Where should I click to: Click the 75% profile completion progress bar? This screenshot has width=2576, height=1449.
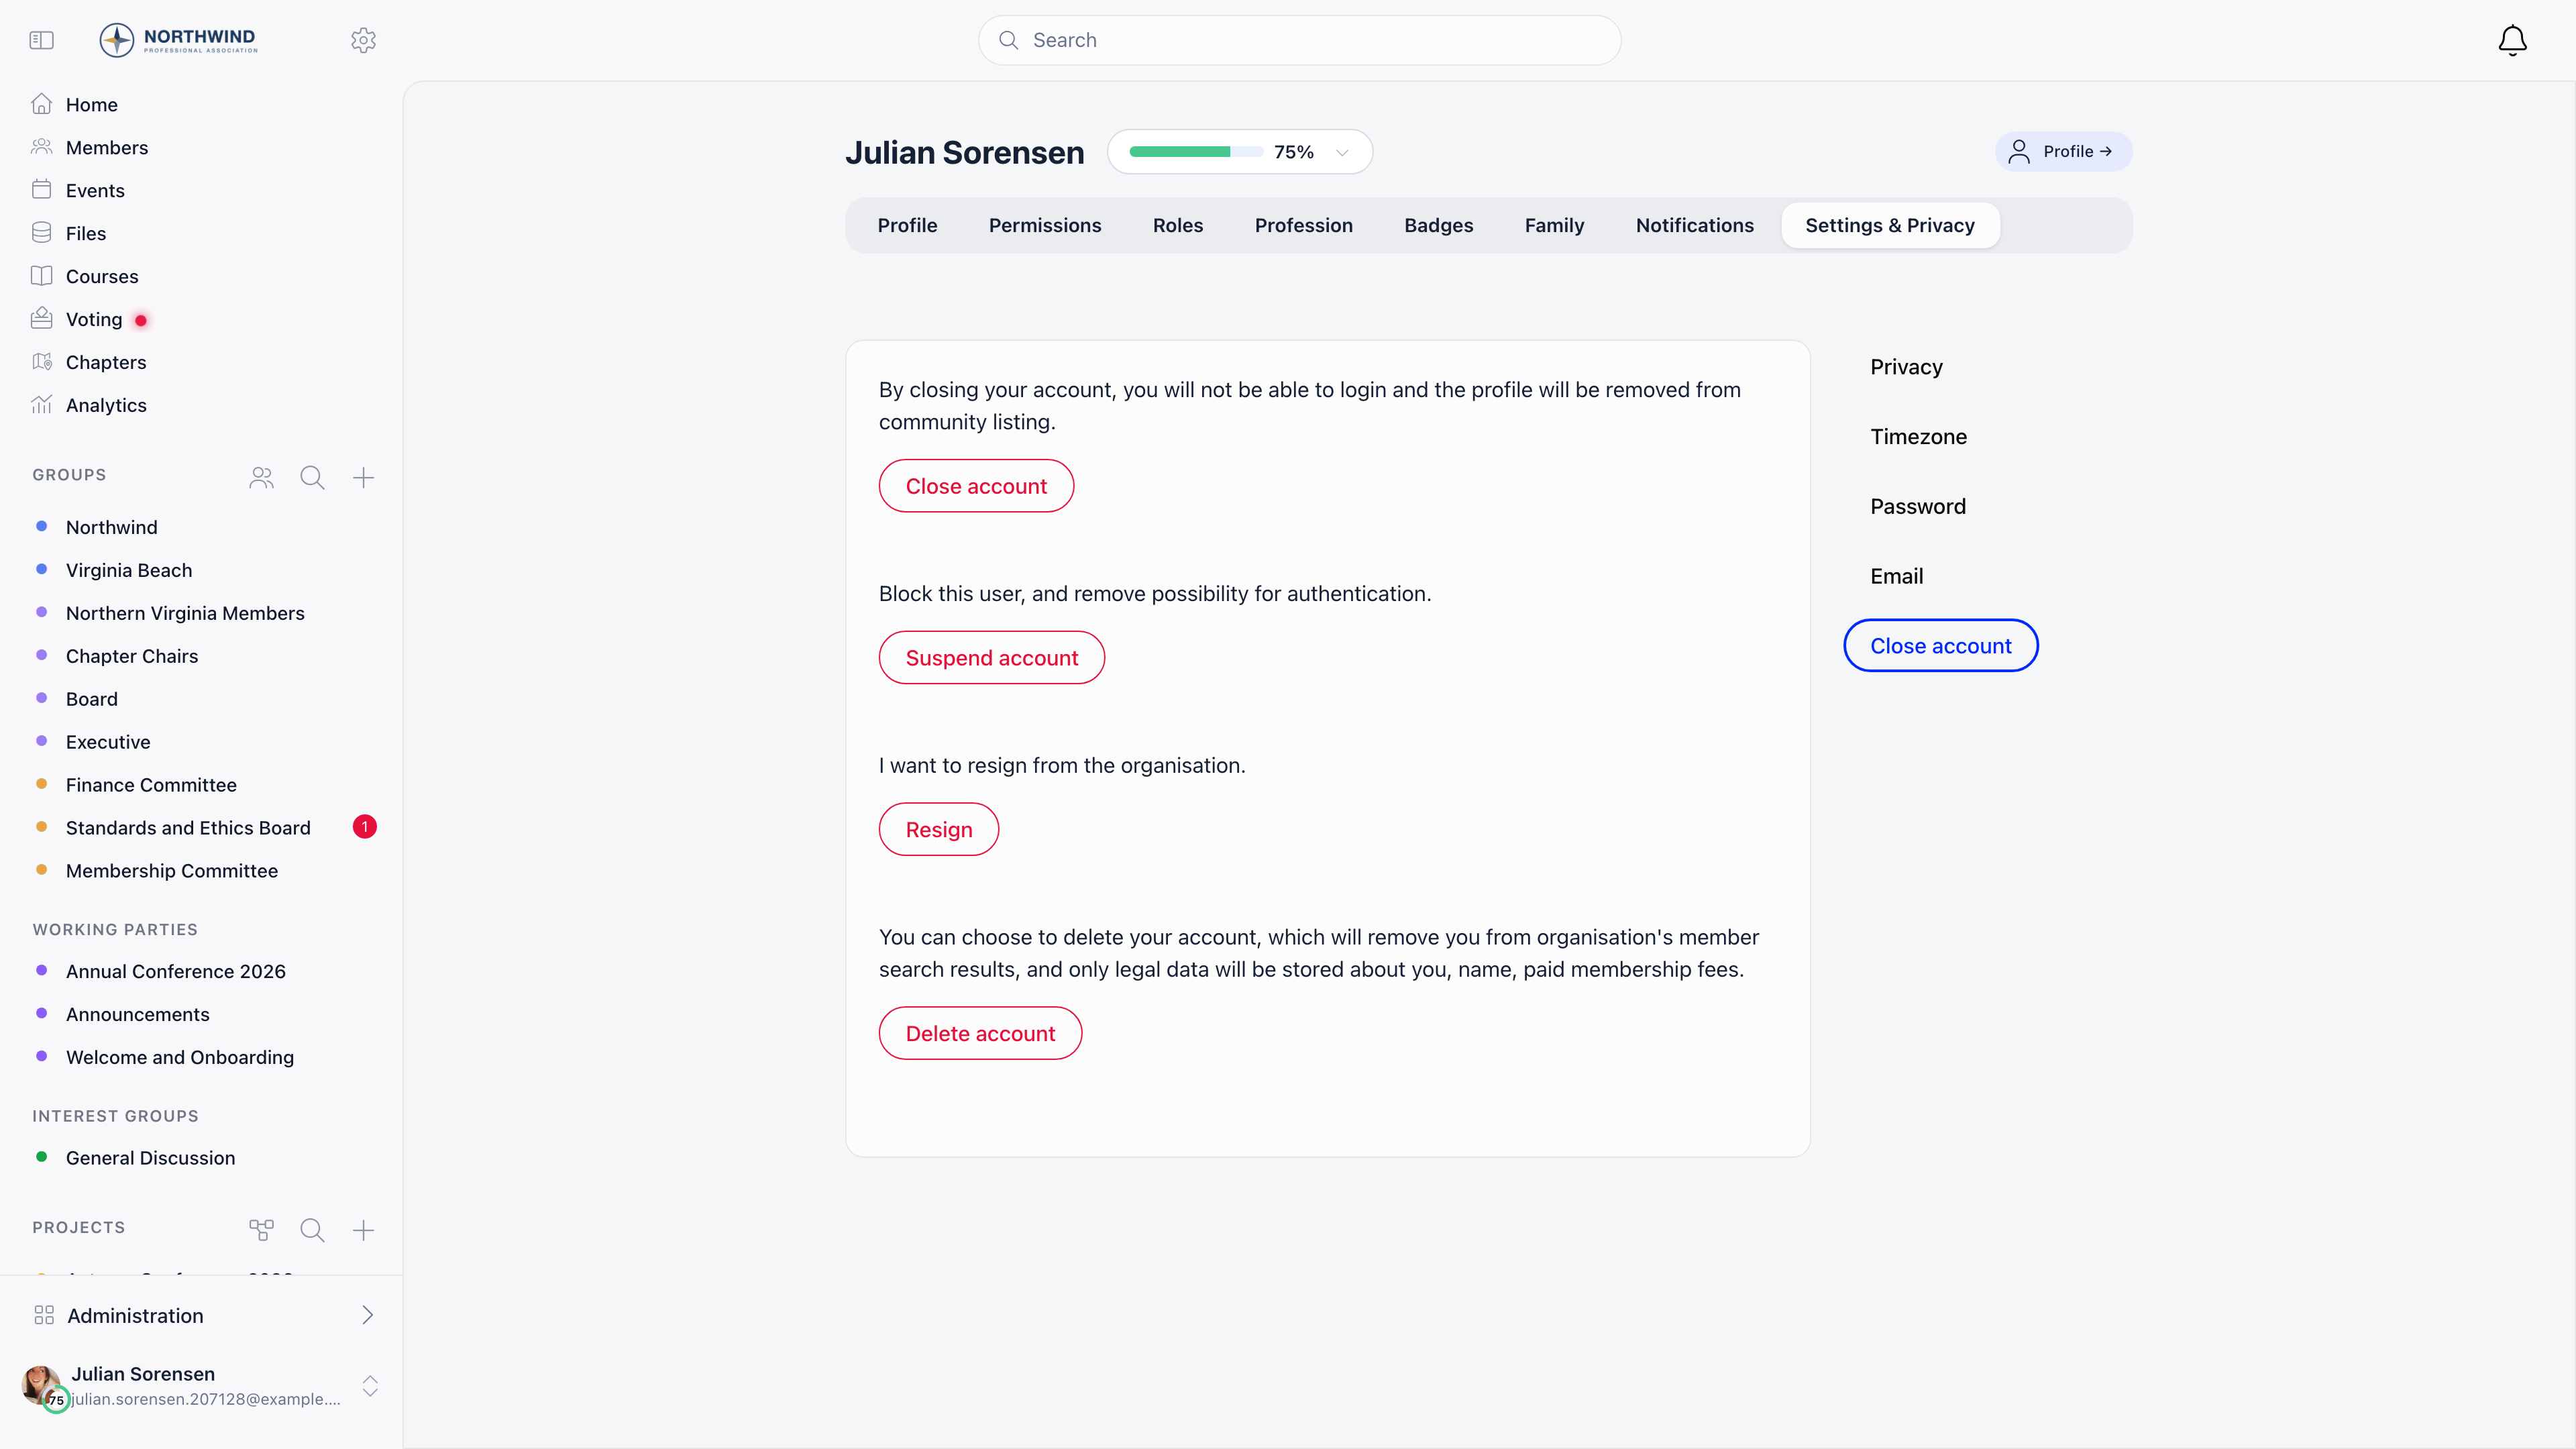click(1195, 152)
